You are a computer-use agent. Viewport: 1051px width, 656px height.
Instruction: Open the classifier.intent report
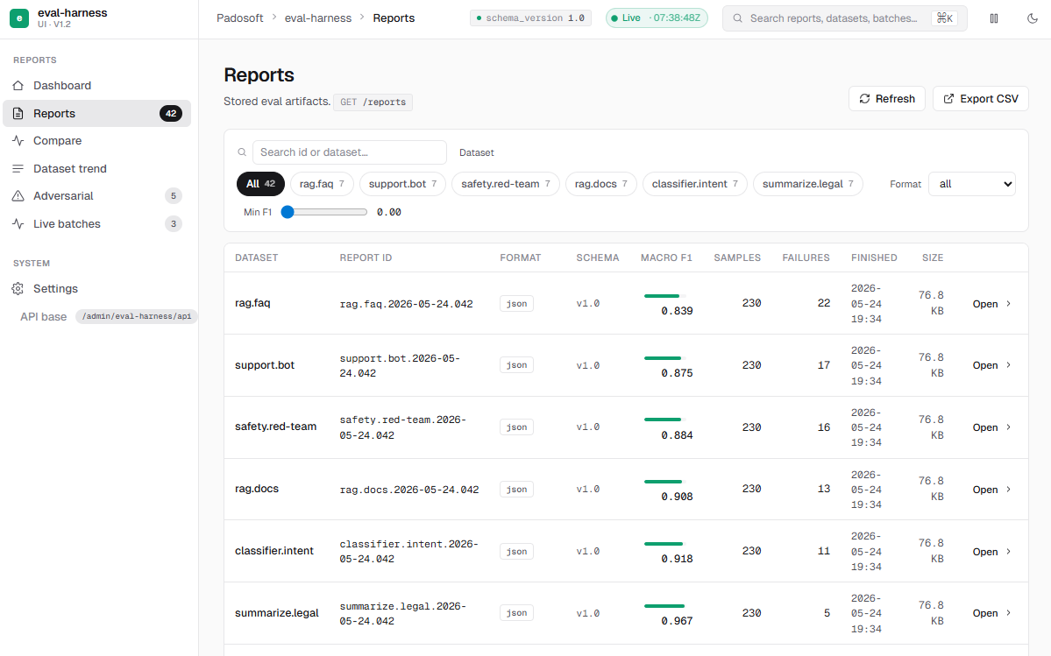pos(991,552)
